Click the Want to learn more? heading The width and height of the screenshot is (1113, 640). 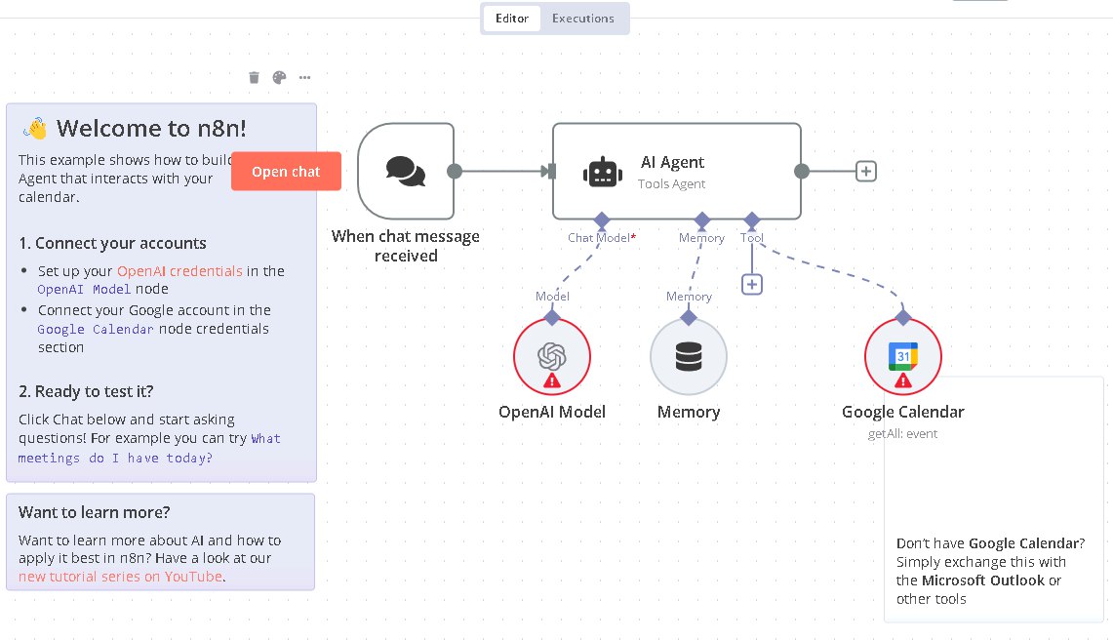[x=95, y=512]
